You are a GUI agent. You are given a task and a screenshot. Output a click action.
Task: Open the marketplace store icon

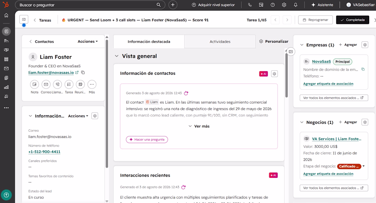pos(261,5)
